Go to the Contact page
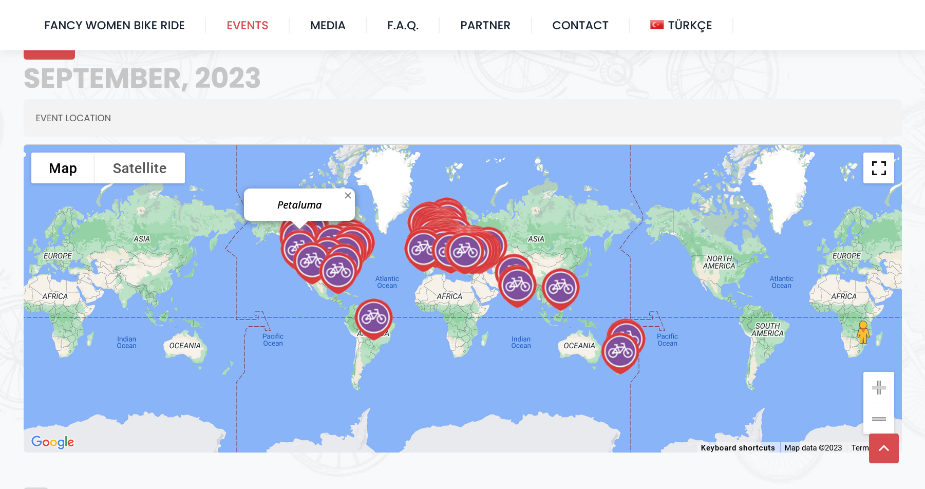 tap(580, 25)
